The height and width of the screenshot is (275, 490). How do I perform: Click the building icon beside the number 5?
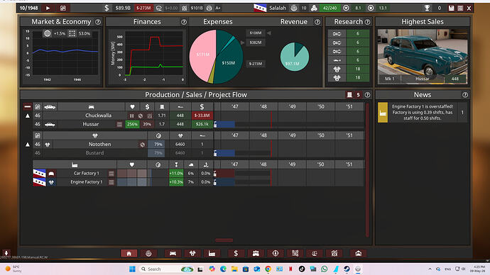tap(349, 95)
